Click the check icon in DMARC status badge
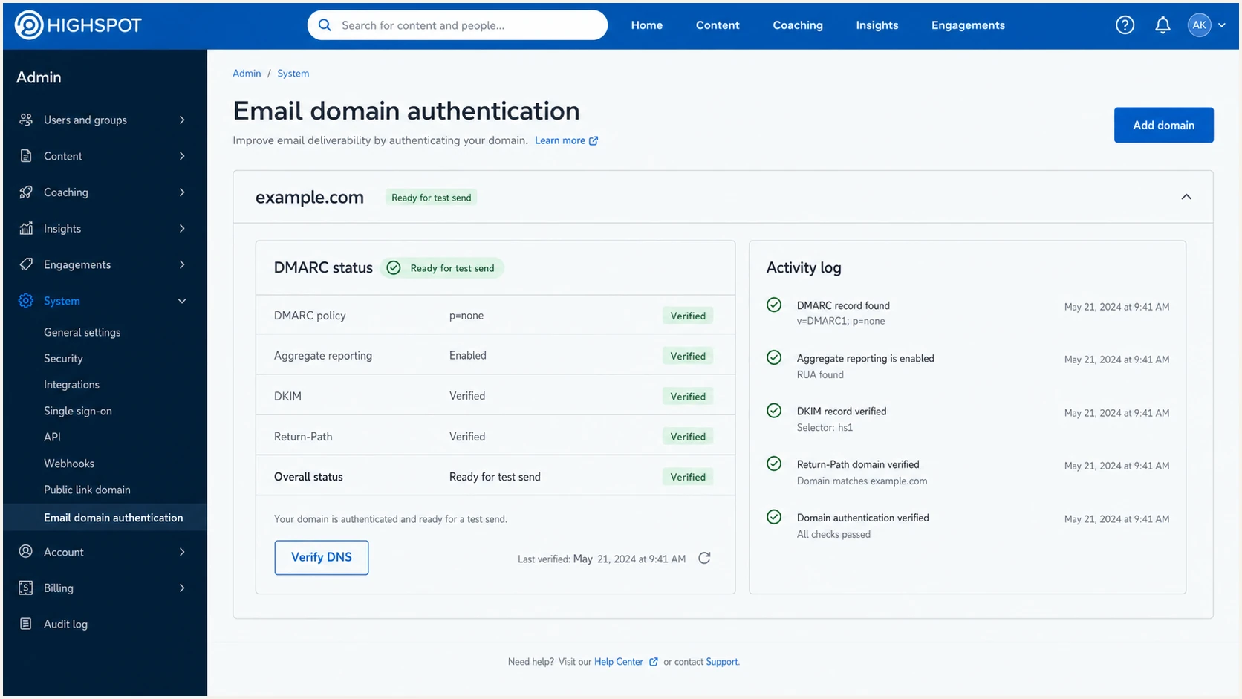Image resolution: width=1242 pixels, height=699 pixels. coord(394,268)
